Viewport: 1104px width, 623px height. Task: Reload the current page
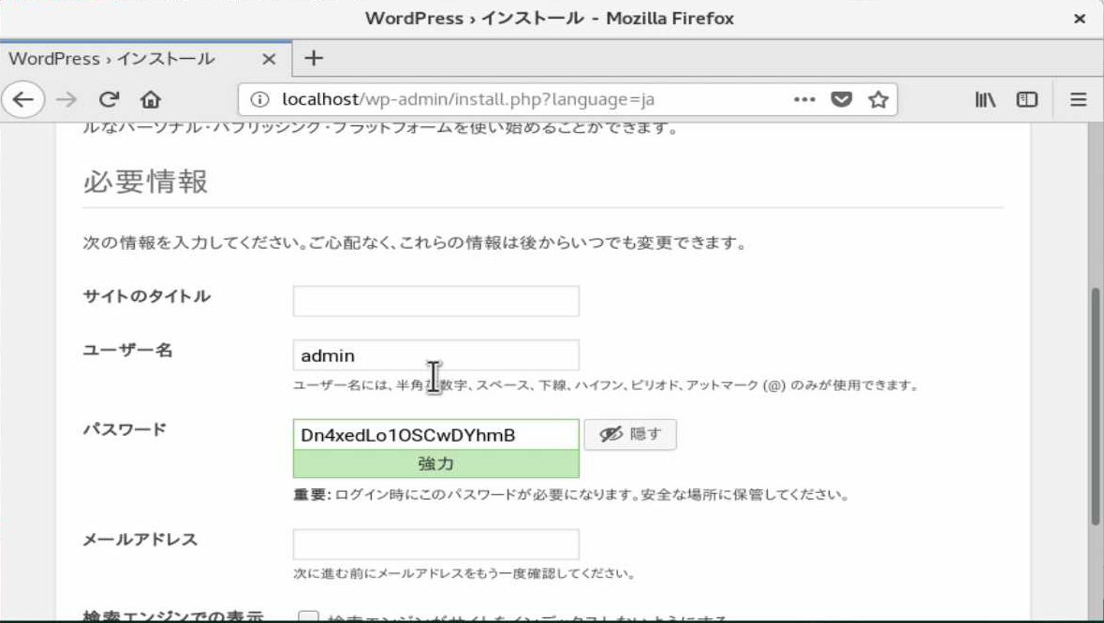tap(109, 99)
